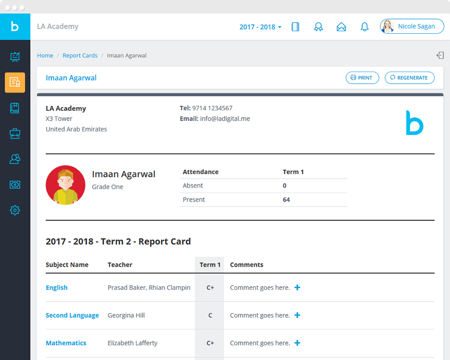Click the Teacher column header
The image size is (450, 360).
(120, 265)
